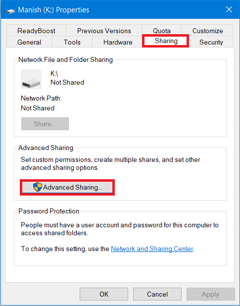
Task: Open the Security tab
Action: [211, 42]
